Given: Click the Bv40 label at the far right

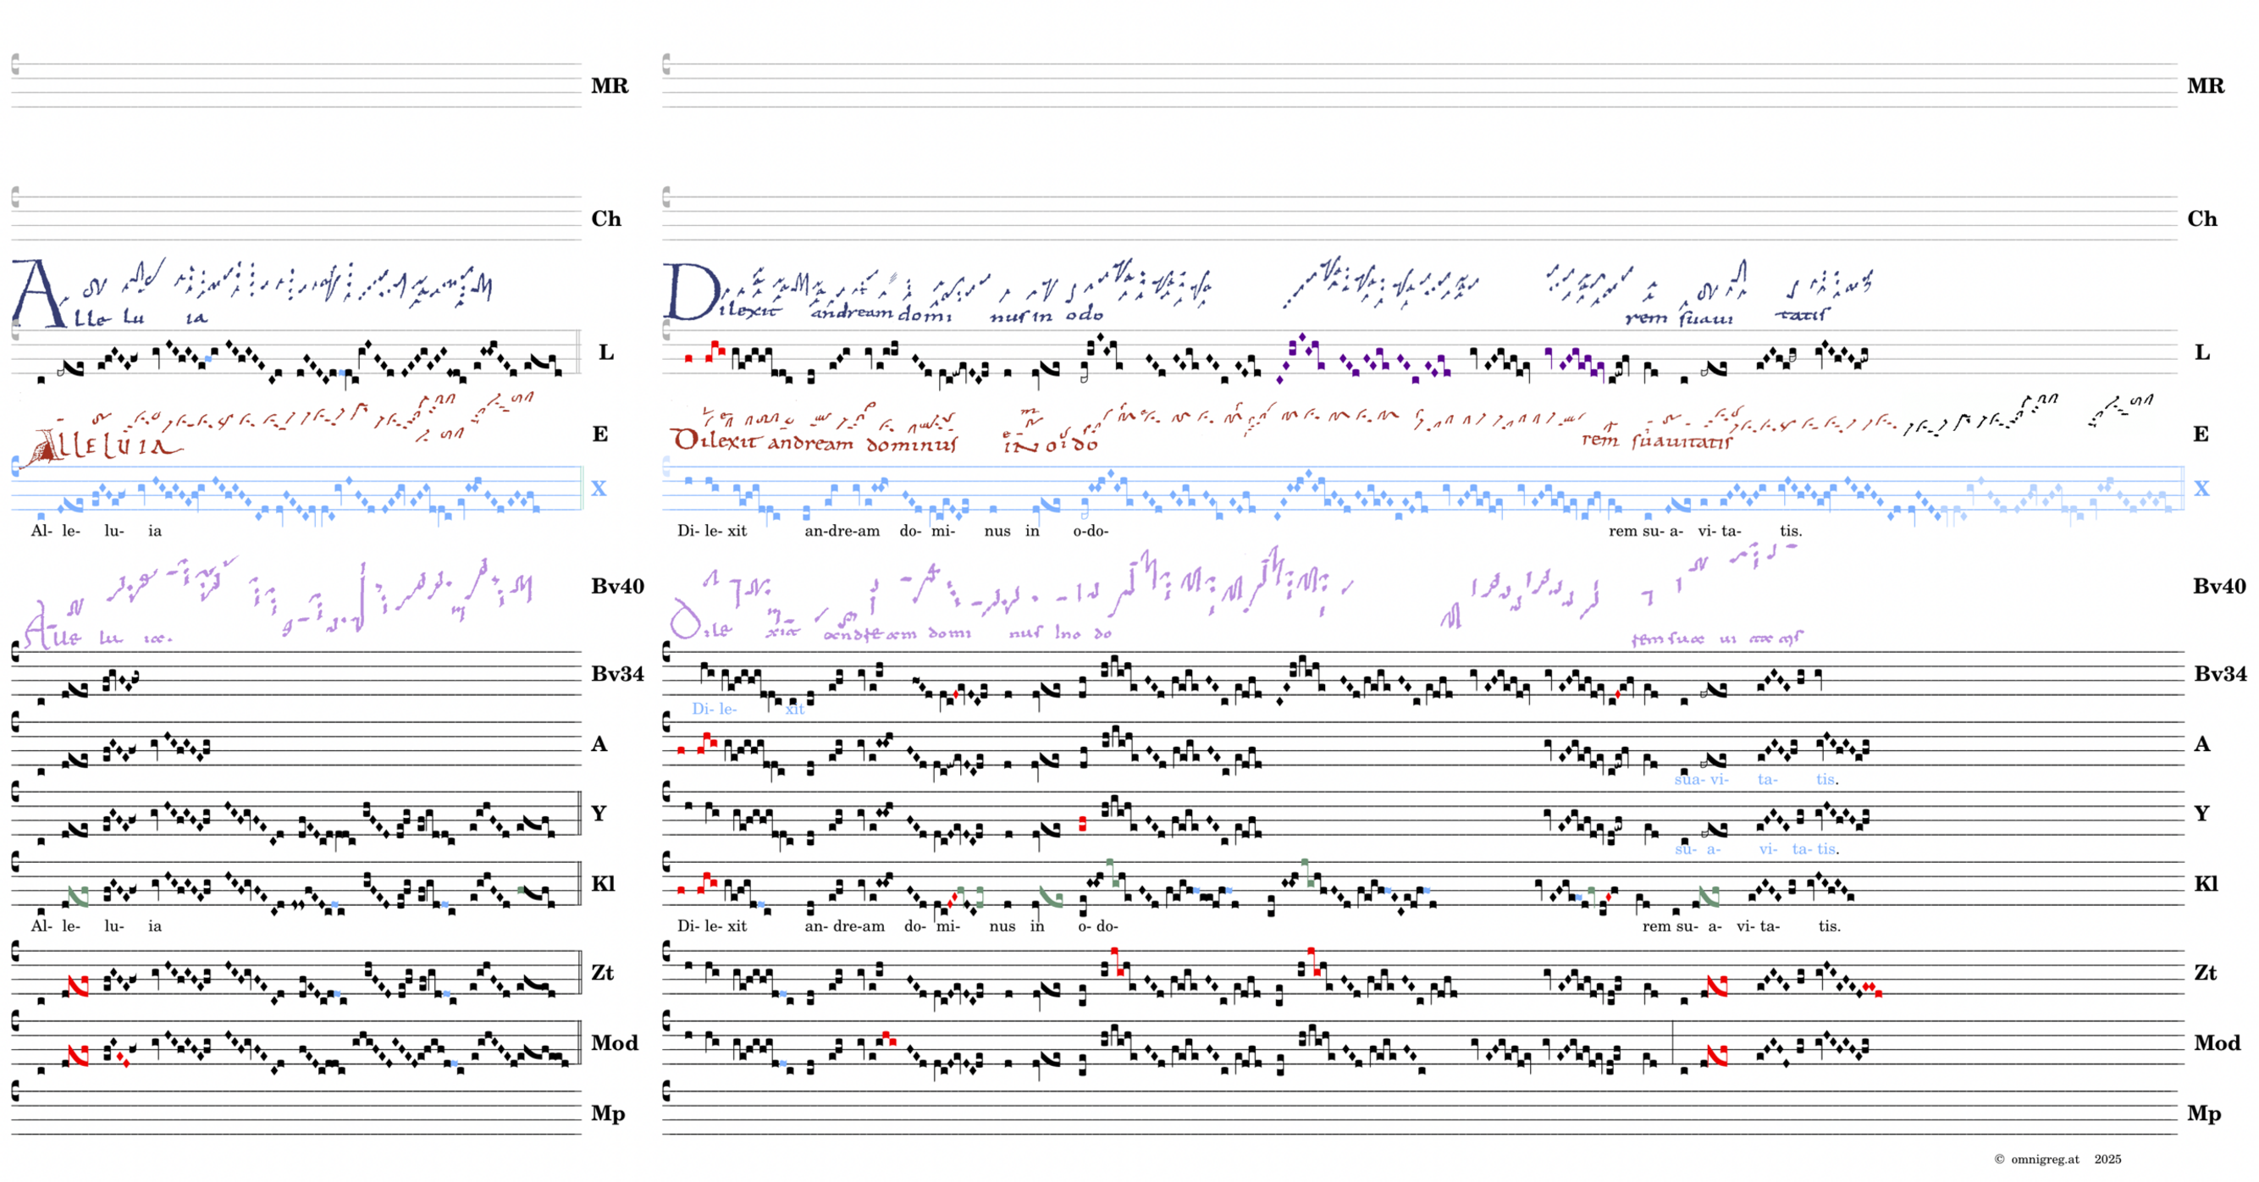Looking at the screenshot, I should 2218,586.
